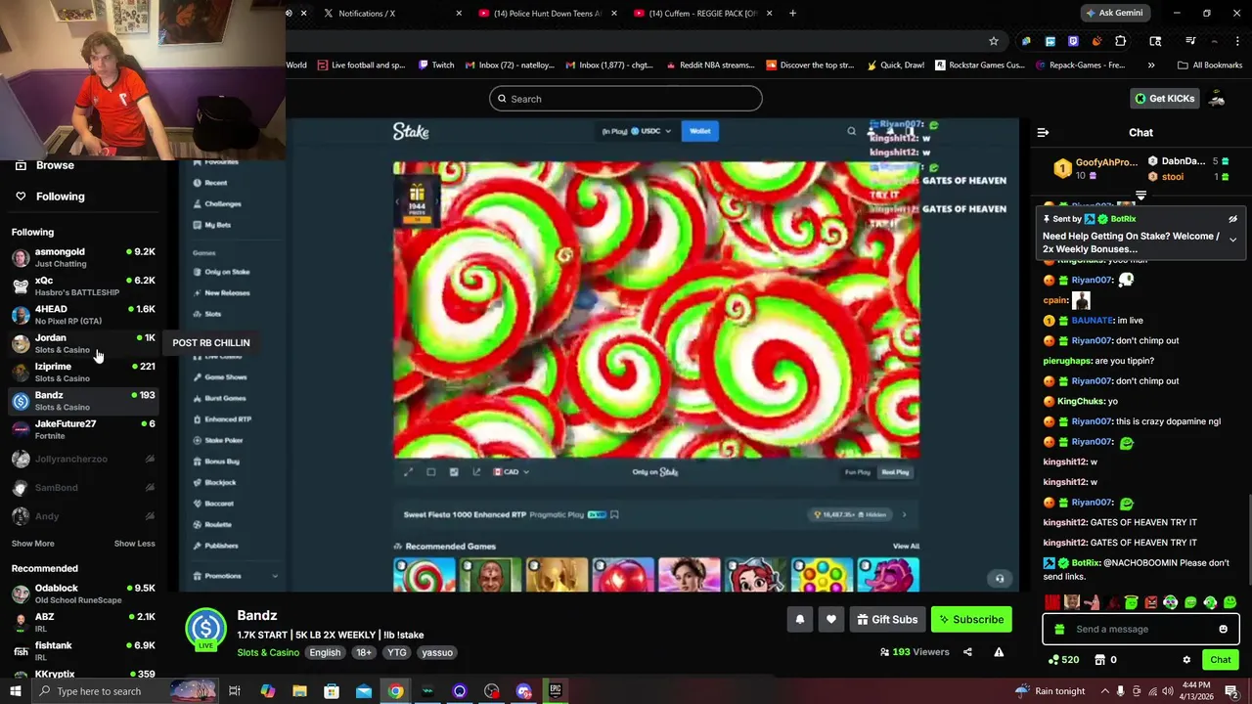Unpin the BotRix pinned message
The width and height of the screenshot is (1252, 704).
[x=1232, y=219]
